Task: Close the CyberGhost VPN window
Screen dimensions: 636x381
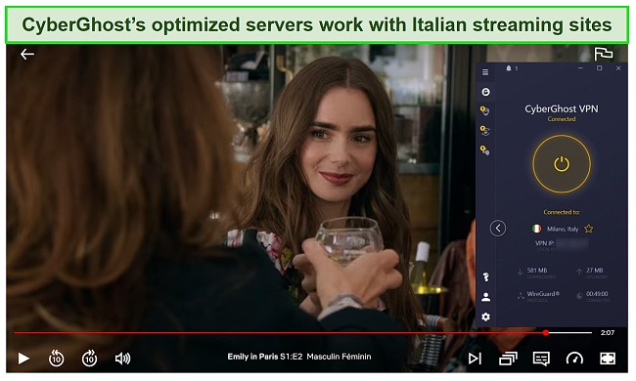Action: [618, 68]
